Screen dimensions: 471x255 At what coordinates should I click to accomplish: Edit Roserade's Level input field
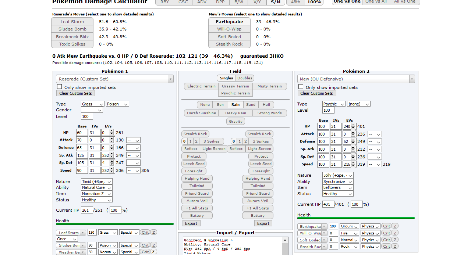coord(87,116)
